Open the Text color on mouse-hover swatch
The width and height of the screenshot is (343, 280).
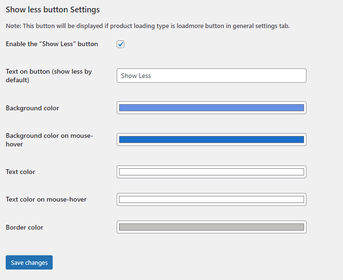click(211, 200)
